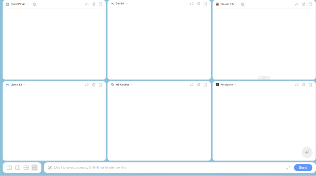The image size is (316, 176).
Task: Expand the prompt input box
Action: (288, 168)
